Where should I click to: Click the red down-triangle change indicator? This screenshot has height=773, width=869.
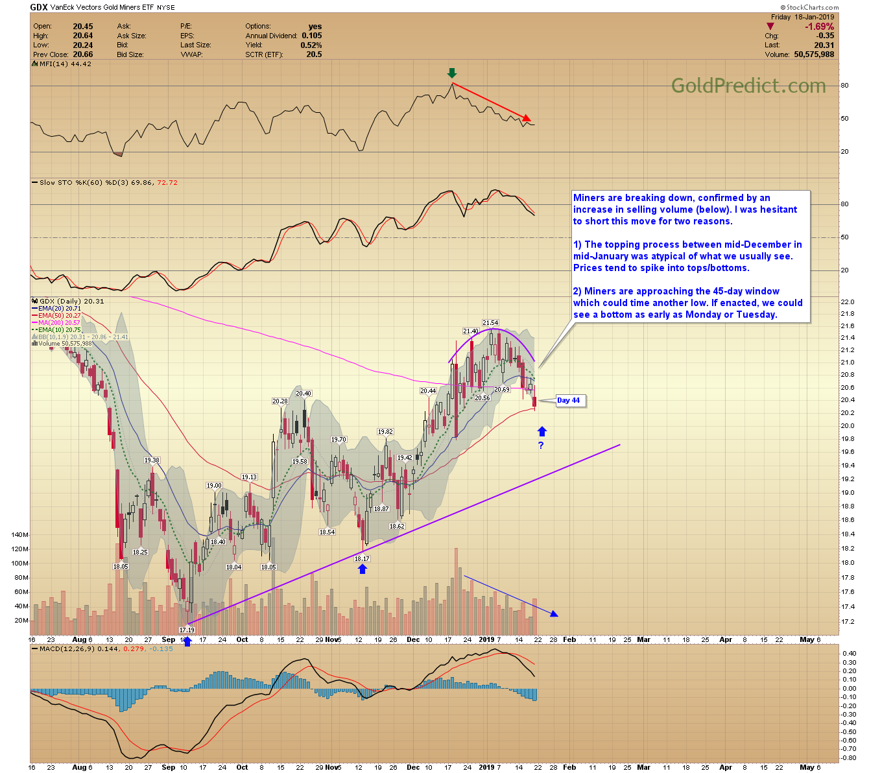coord(770,27)
